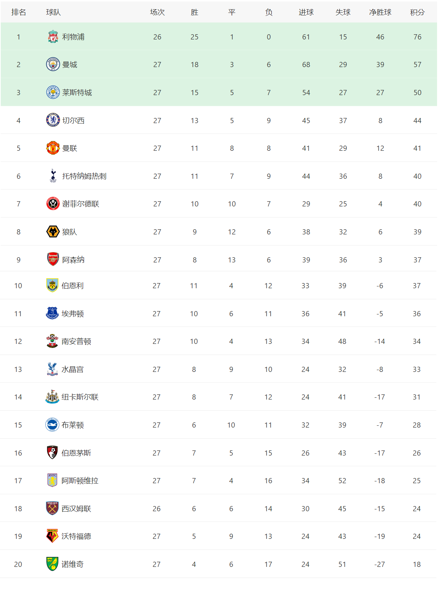The height and width of the screenshot is (603, 440).
Task: Click the 西汉姆联 table row name
Action: click(x=76, y=509)
